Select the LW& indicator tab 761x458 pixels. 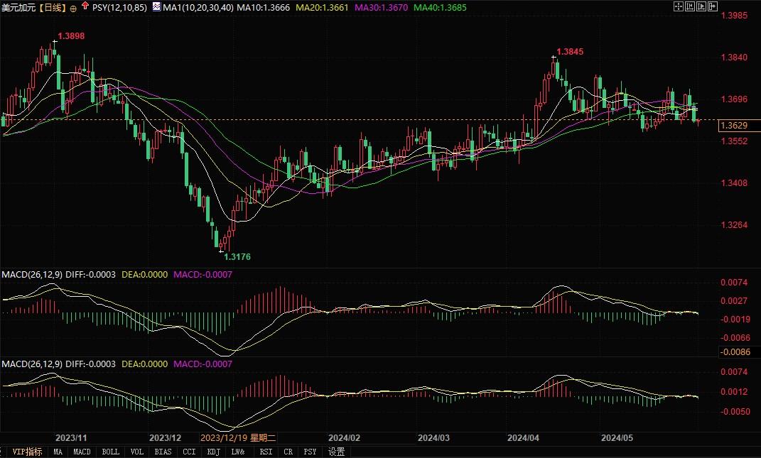pos(238,452)
